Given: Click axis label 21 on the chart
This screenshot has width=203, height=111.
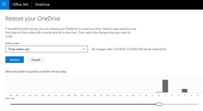Looking at the screenshot, I should pos(62,95).
